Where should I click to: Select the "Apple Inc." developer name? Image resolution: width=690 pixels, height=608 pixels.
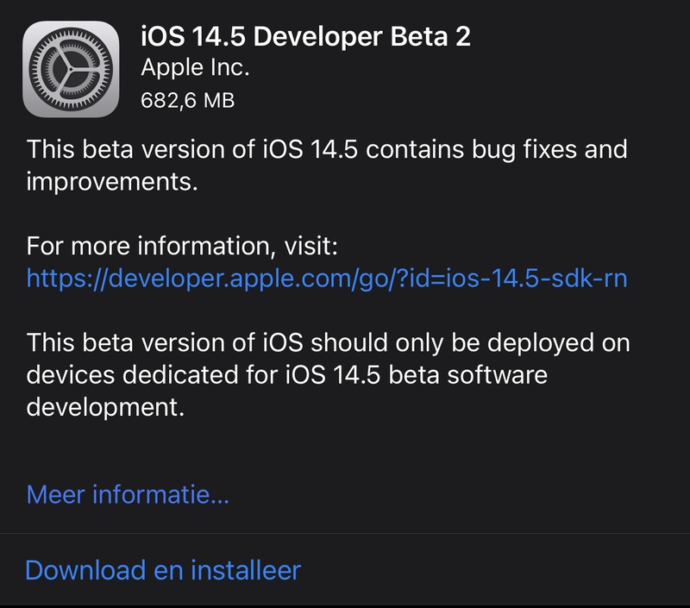click(195, 68)
